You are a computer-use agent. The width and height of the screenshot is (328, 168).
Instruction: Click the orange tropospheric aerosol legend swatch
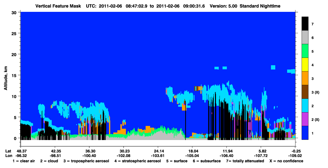tap(305, 78)
